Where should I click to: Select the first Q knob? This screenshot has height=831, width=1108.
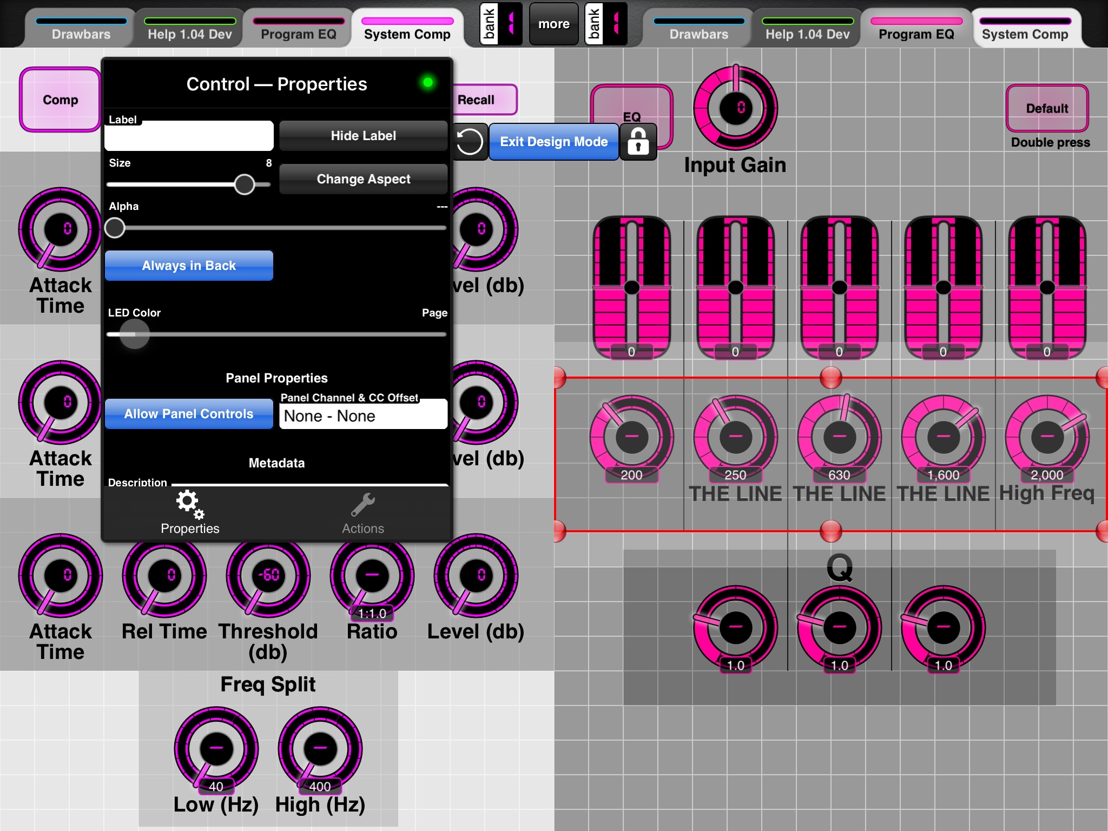tap(735, 628)
